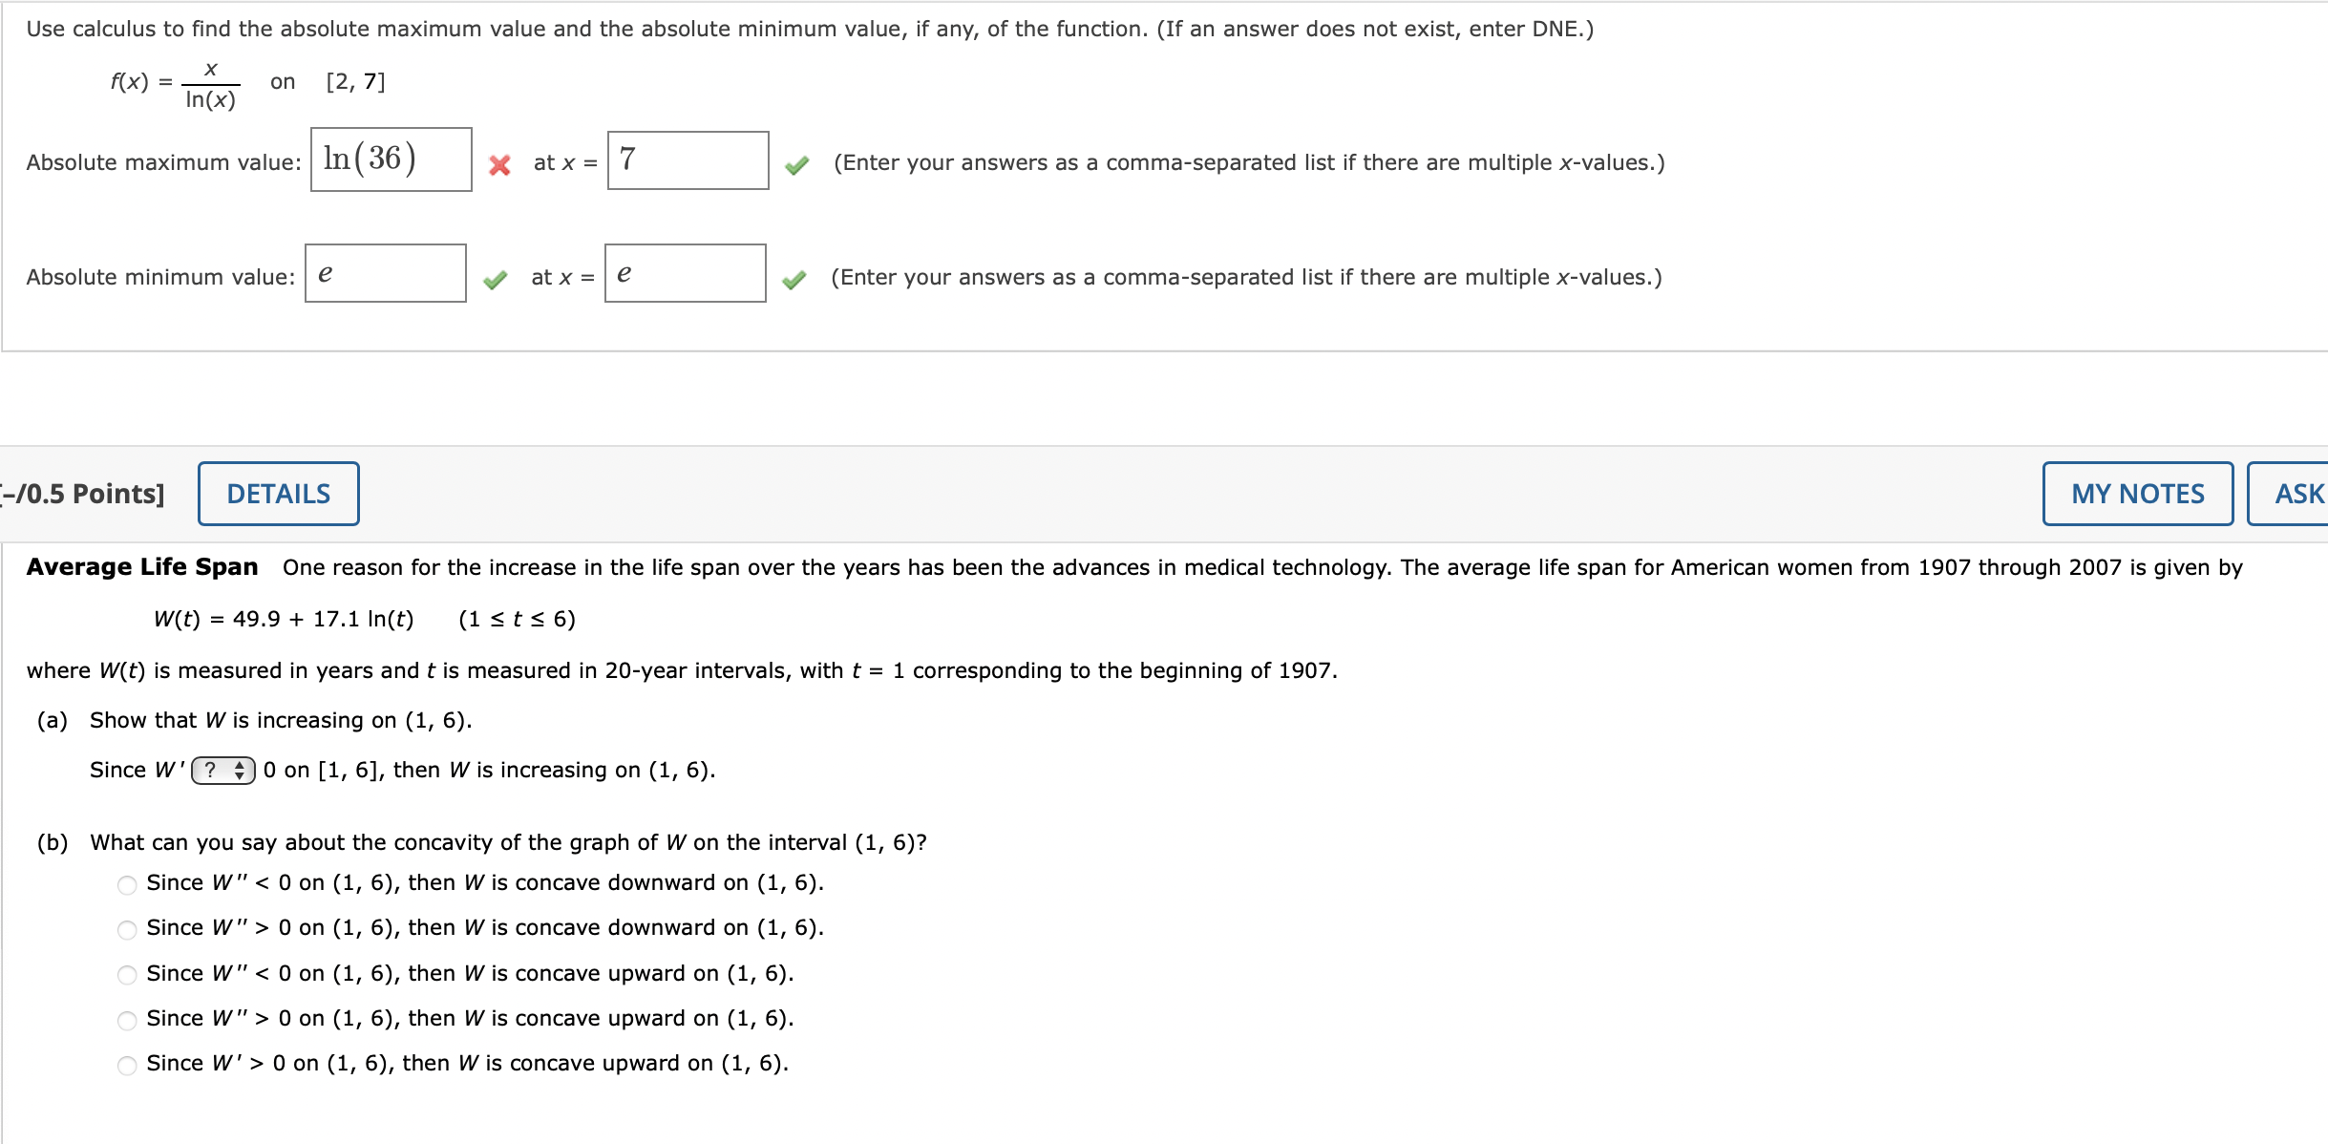Click the up-down stepper arrows in the W' selector
2328x1144 pixels.
pyautogui.click(x=239, y=770)
